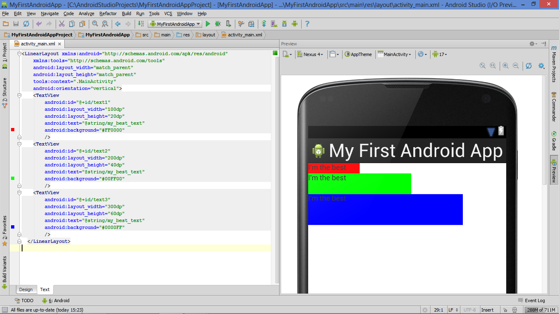Image resolution: width=559 pixels, height=314 pixels.
Task: Open the preview configuration file dropdown
Action: 287,54
